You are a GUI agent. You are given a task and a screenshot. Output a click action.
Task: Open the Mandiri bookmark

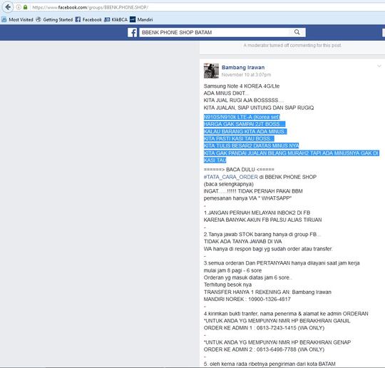point(141,20)
